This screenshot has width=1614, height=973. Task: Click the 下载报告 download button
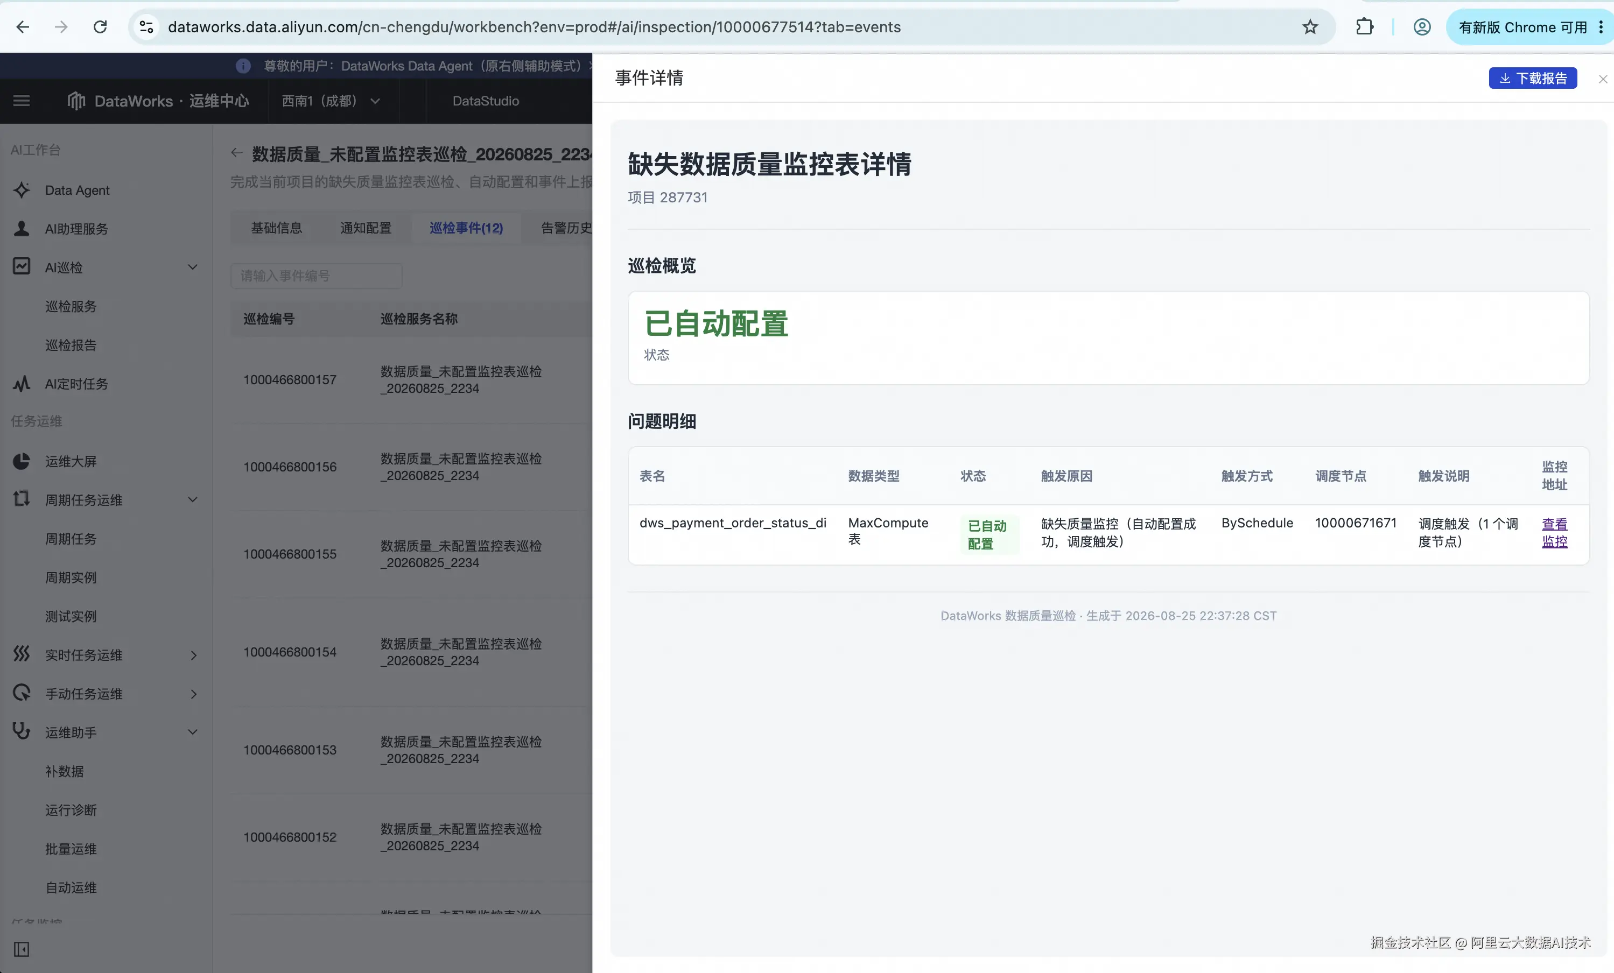point(1533,78)
